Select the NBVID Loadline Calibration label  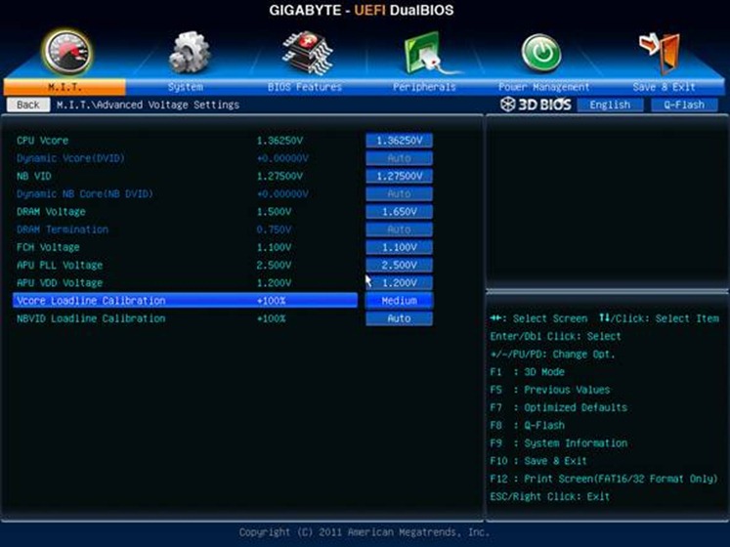pos(91,318)
